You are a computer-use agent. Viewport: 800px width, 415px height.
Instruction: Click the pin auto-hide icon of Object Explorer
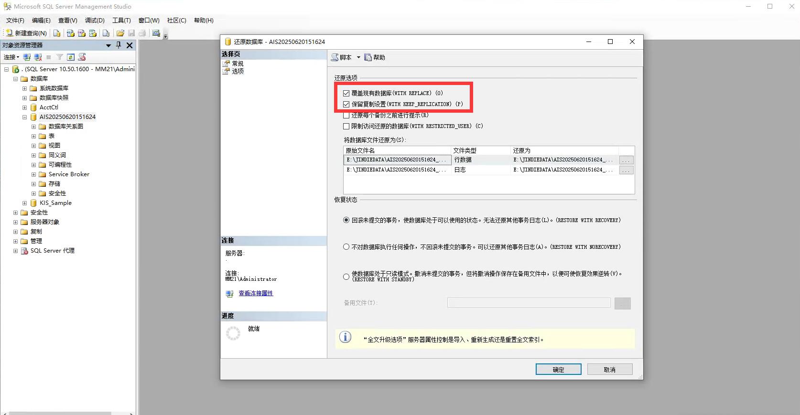coord(119,45)
